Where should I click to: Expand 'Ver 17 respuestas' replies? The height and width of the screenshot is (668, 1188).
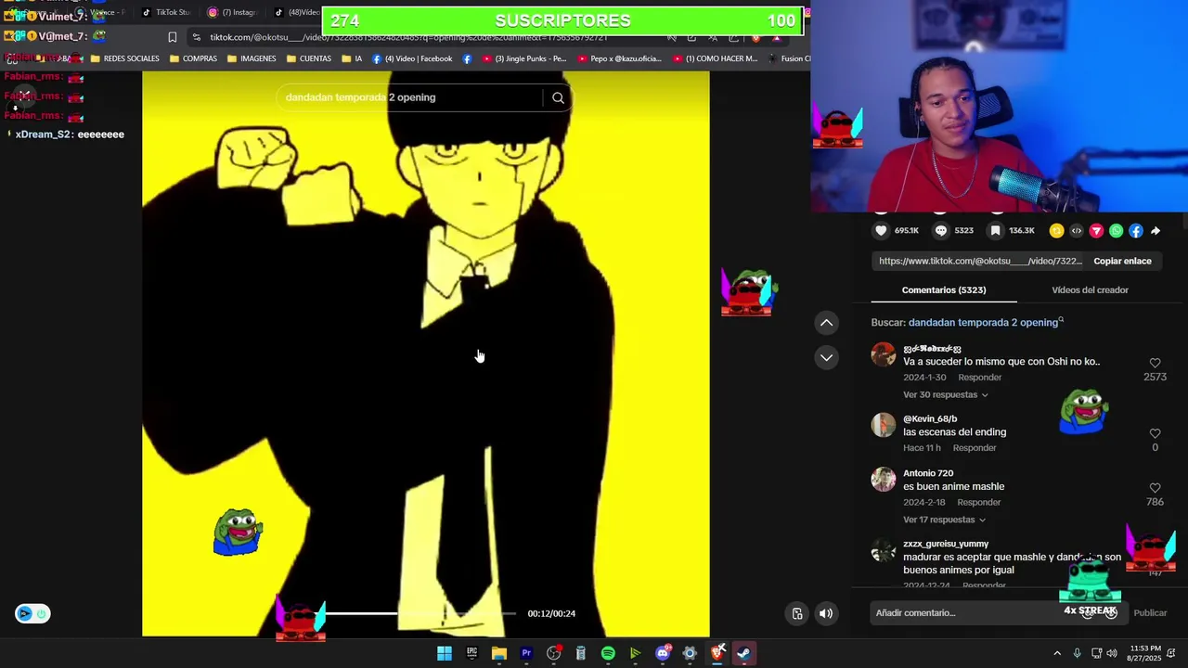click(x=944, y=520)
